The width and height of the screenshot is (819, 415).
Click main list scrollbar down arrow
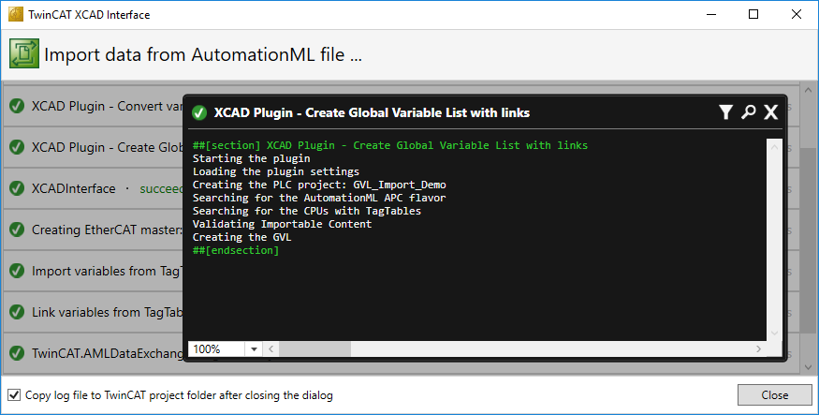pos(809,367)
